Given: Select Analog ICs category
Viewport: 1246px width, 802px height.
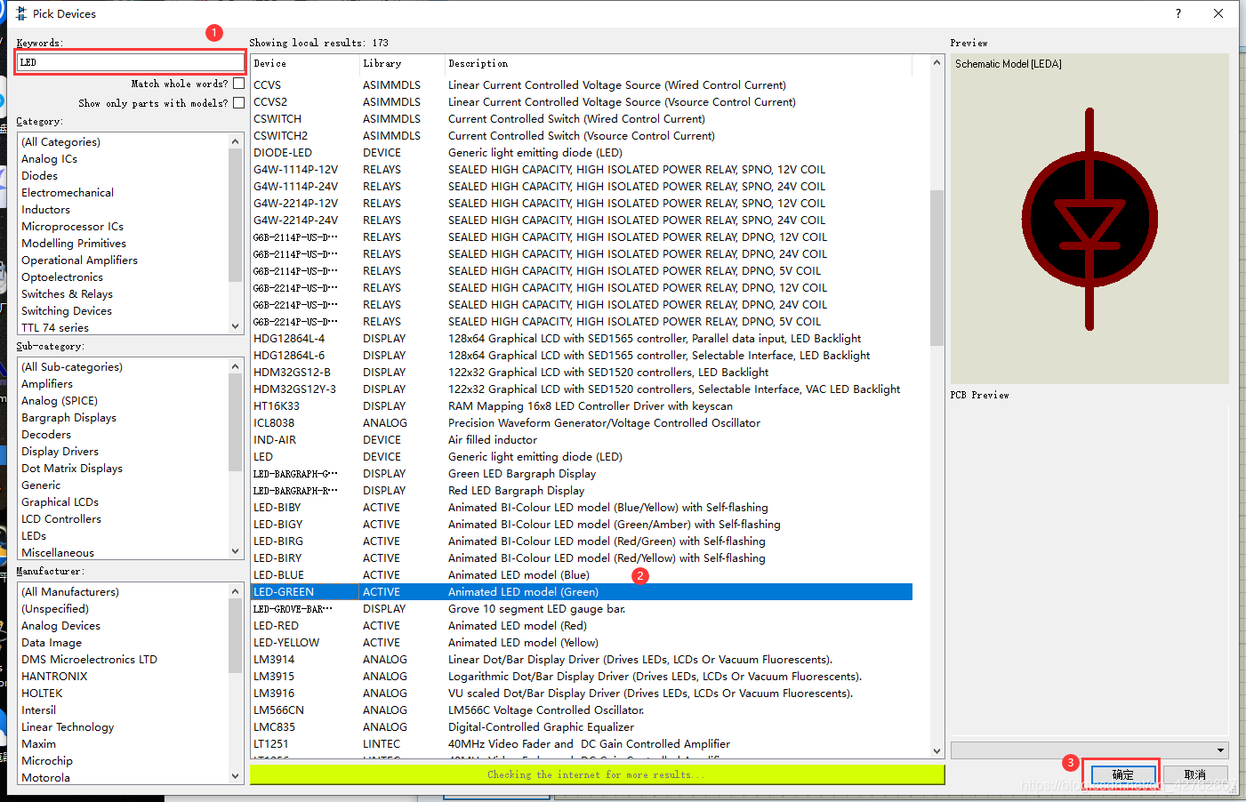Looking at the screenshot, I should tap(49, 159).
